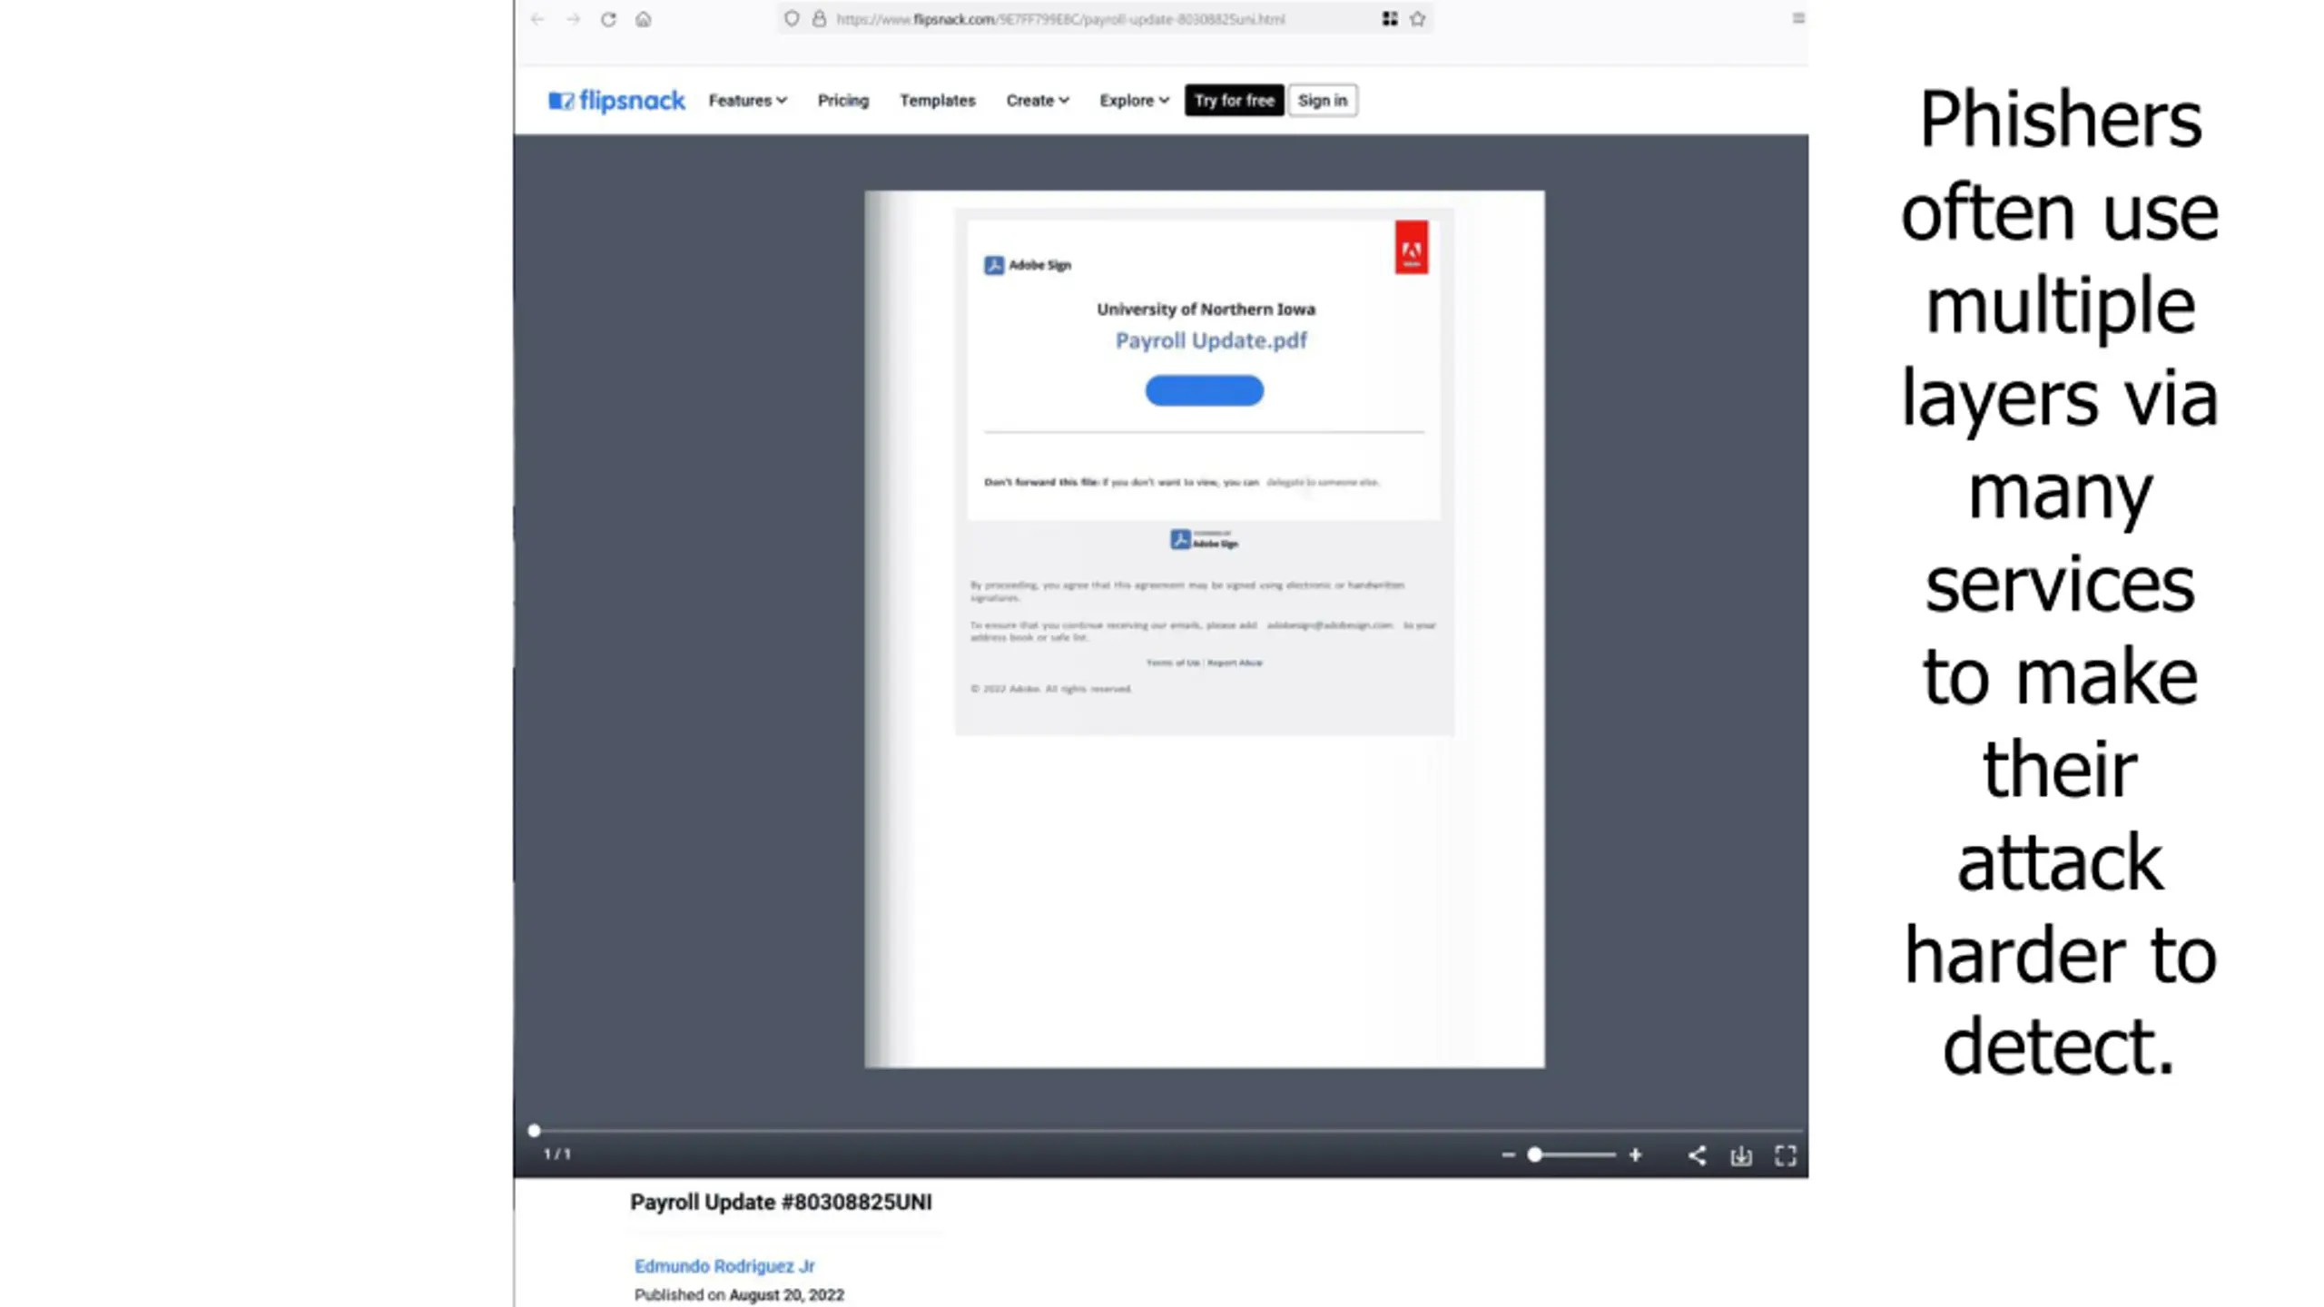Click the zoom out minus icon

(1508, 1155)
